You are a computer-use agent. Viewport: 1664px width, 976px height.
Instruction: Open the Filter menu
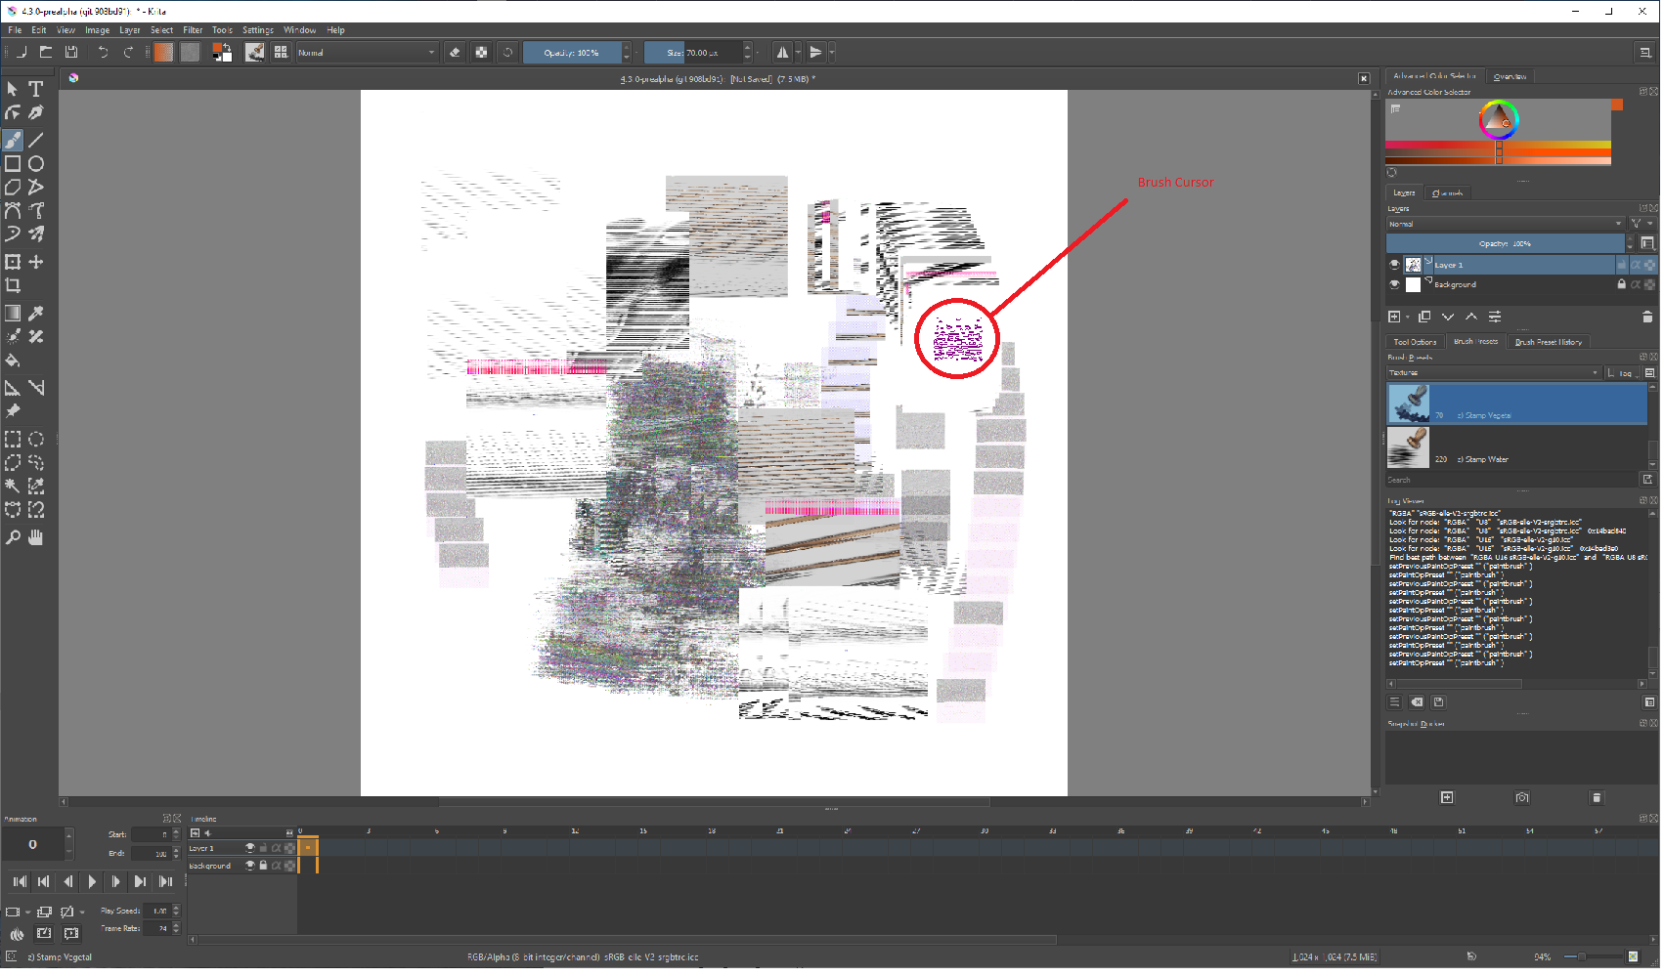193,30
